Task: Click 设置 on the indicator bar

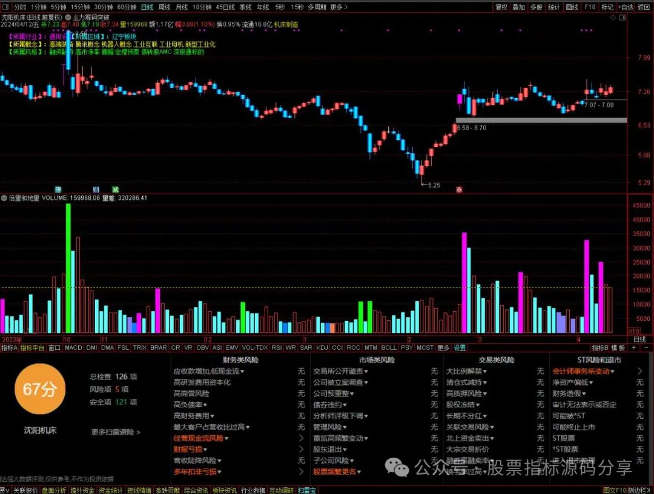Action: 460,347
